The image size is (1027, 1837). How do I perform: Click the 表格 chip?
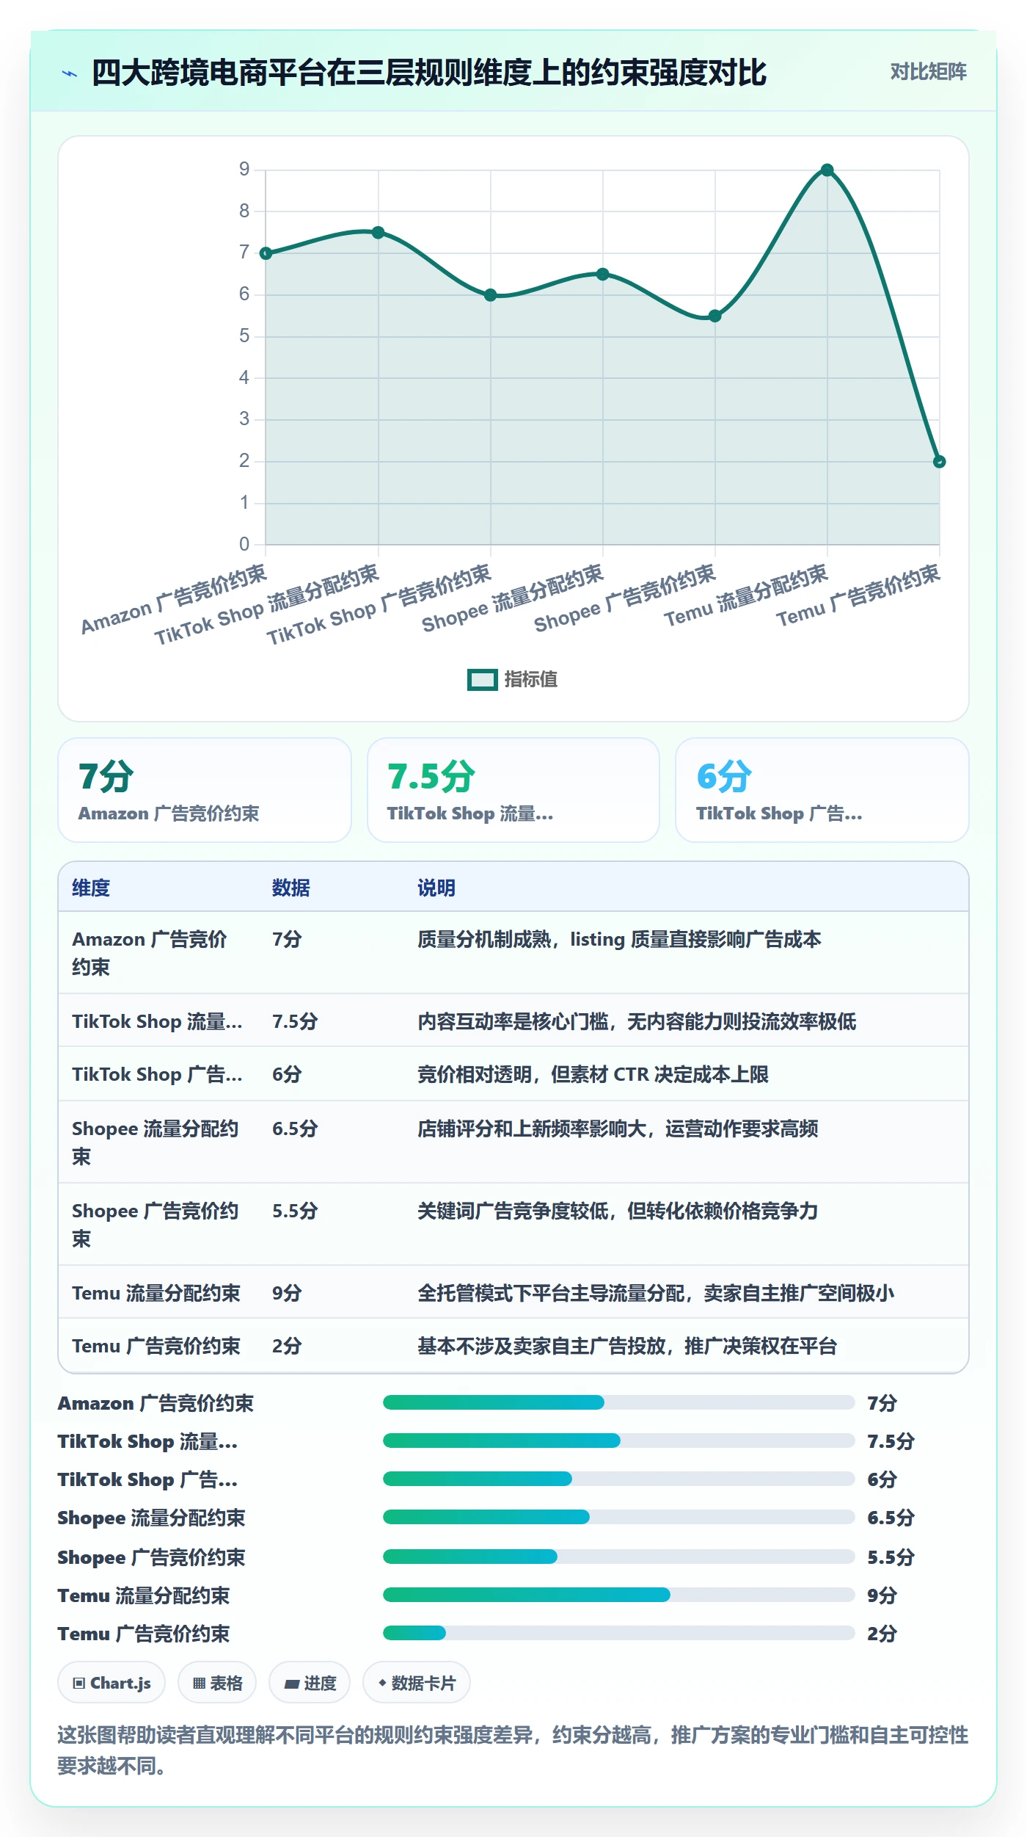pyautogui.click(x=217, y=1682)
